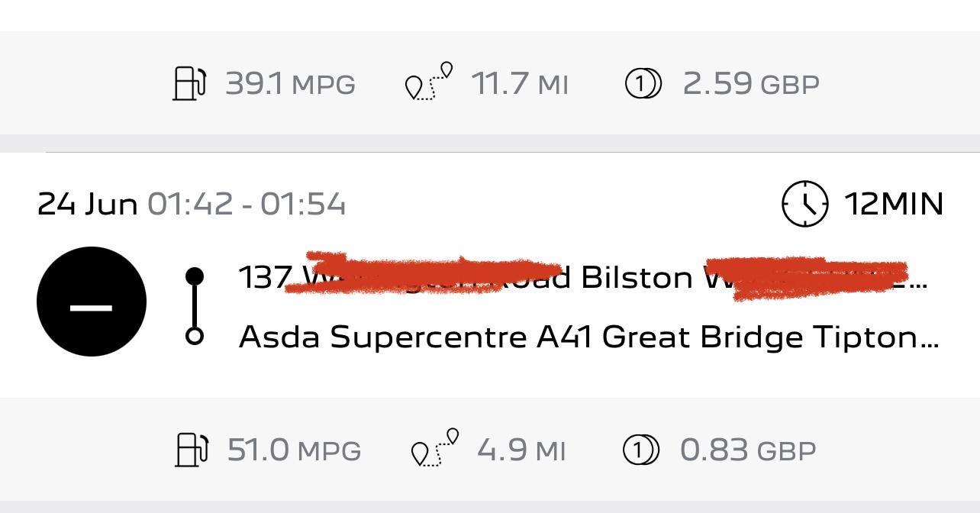Screen dimensions: 980x513
Task: Click the route distance icon beside 11.7 MI
Action: tap(428, 82)
